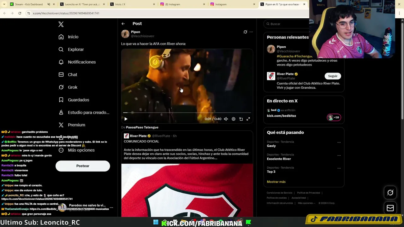Open Grok in sidebar

tap(68, 87)
